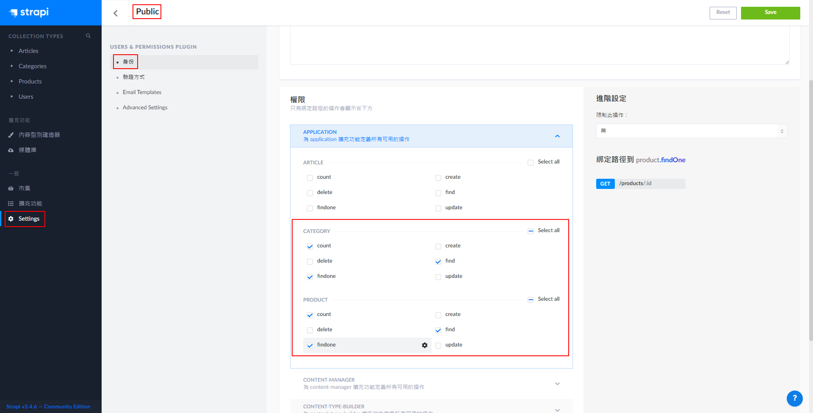
Task: Open the 市集 marketplace basket icon
Action: 11,188
